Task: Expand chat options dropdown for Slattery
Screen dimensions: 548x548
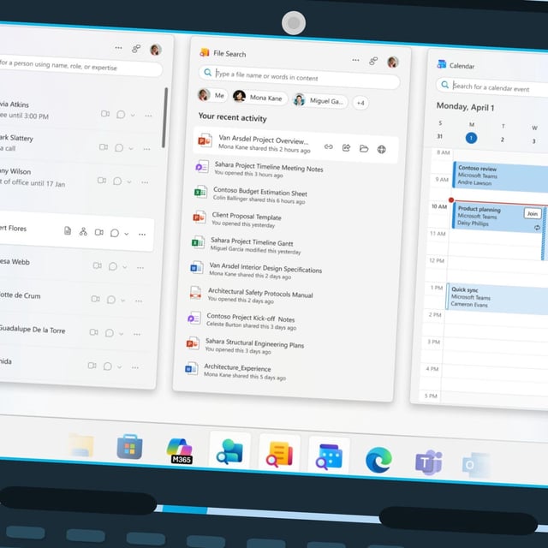Action: (x=131, y=148)
